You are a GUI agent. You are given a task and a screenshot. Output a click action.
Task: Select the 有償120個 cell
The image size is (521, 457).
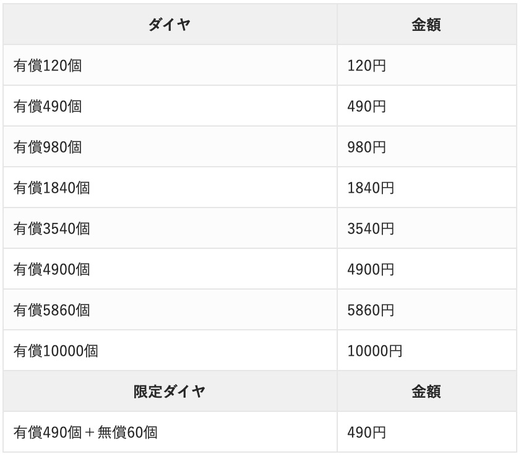coord(48,65)
